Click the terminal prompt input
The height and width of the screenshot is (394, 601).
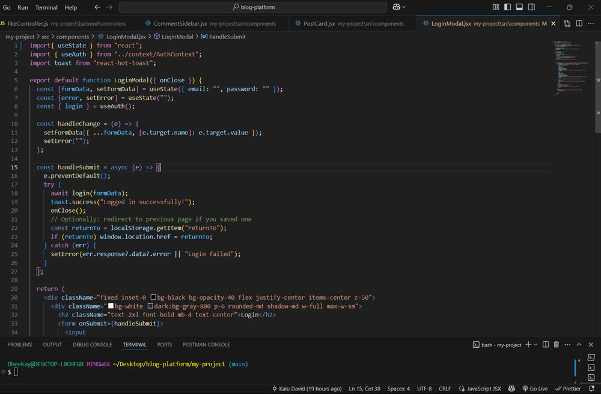16,372
